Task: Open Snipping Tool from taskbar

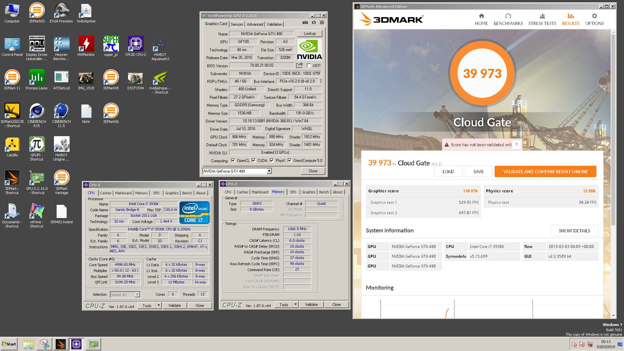Action: point(44,344)
